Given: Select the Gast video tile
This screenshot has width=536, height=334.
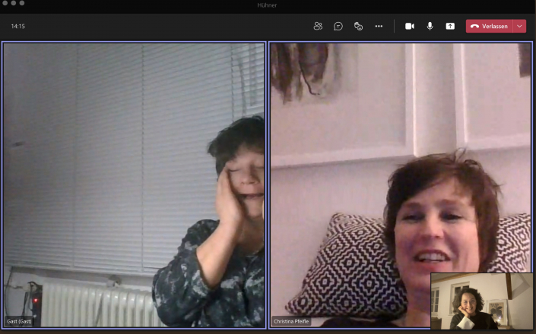Looking at the screenshot, I should click(x=134, y=182).
